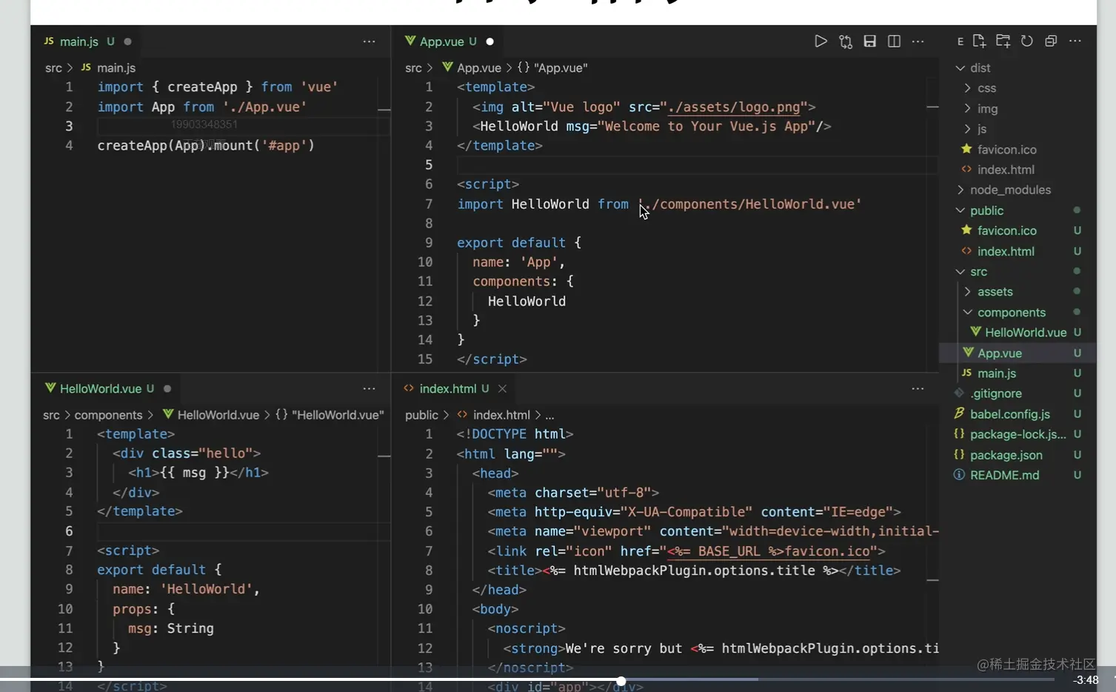The width and height of the screenshot is (1116, 692).
Task: Open explorer panel more actions menu
Action: point(1075,41)
